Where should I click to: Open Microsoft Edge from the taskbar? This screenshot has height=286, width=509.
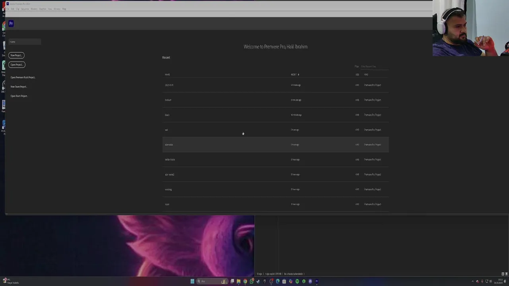278,281
